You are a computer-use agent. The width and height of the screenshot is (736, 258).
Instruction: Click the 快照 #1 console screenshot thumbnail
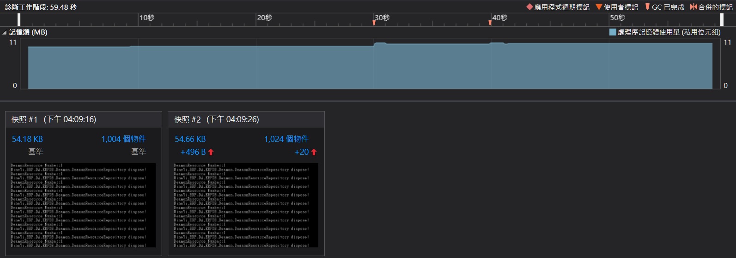(x=83, y=205)
